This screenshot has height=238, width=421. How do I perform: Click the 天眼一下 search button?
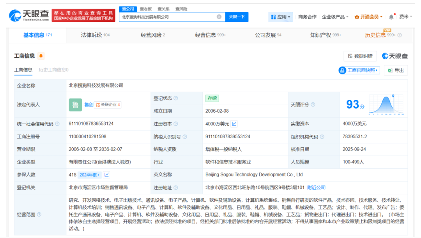tap(237, 17)
